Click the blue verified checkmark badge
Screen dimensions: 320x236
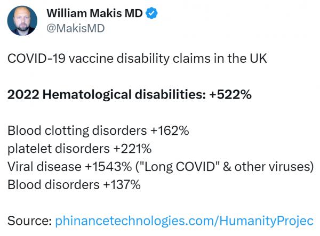(x=152, y=14)
